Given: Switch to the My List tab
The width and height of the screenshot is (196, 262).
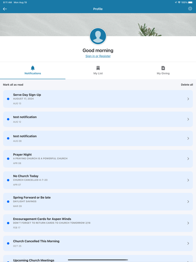Looking at the screenshot, I should [x=98, y=71].
